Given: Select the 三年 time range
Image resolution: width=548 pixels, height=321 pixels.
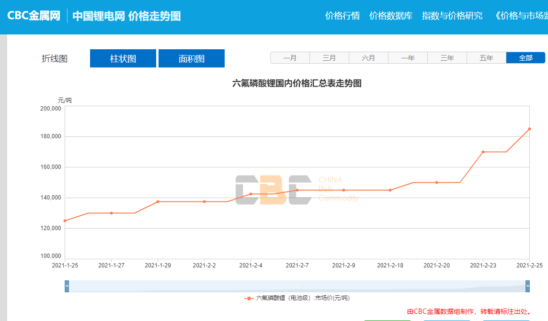Looking at the screenshot, I should coord(447,57).
